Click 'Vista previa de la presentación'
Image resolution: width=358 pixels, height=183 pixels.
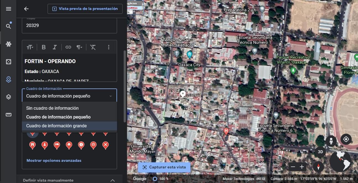coord(85,9)
